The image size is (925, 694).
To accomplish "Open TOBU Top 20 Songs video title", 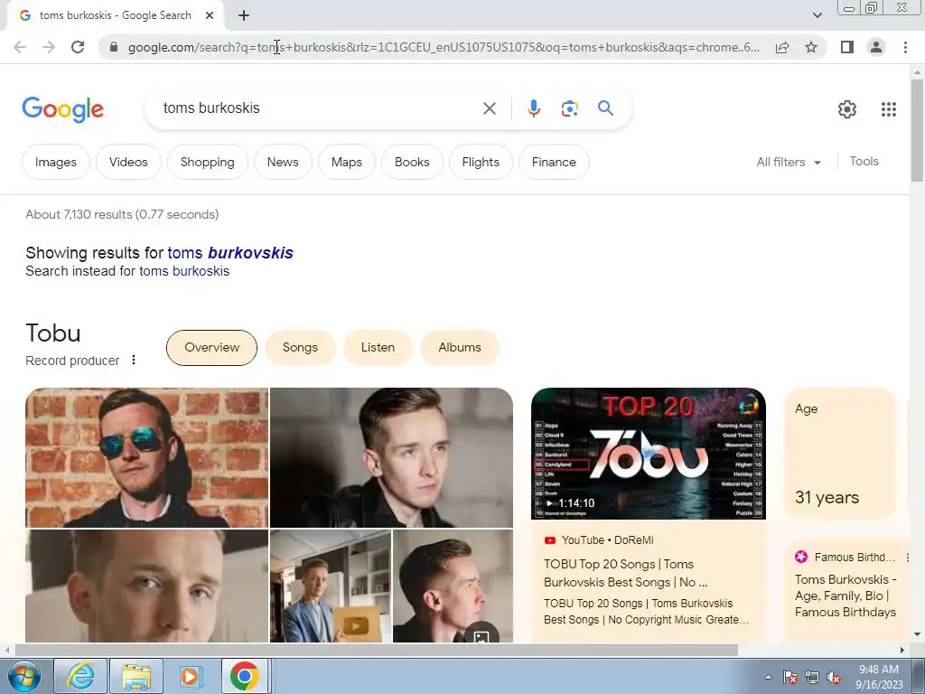I will pos(626,573).
